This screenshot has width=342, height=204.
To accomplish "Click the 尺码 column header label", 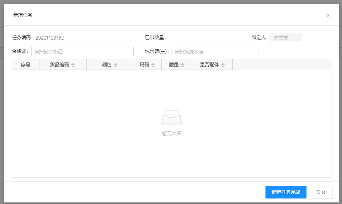I will point(144,65).
